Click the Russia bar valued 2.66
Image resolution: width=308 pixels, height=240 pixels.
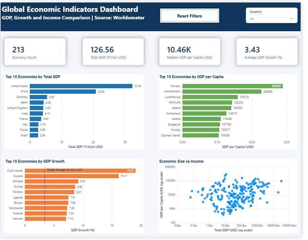tap(34, 130)
